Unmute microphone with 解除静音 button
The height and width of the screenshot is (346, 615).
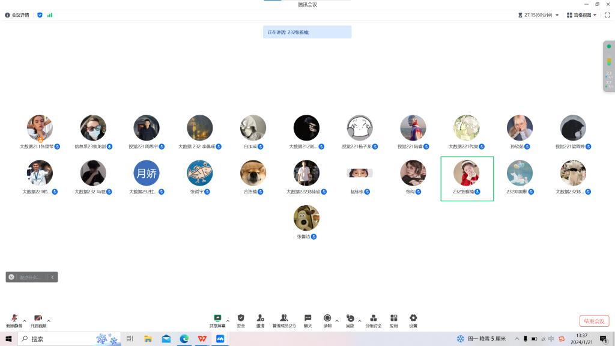tap(14, 320)
